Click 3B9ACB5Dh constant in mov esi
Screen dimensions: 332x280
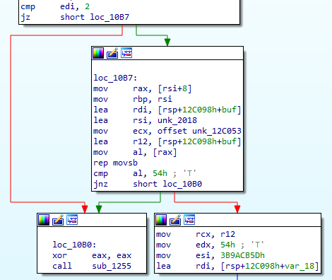pos(242,255)
